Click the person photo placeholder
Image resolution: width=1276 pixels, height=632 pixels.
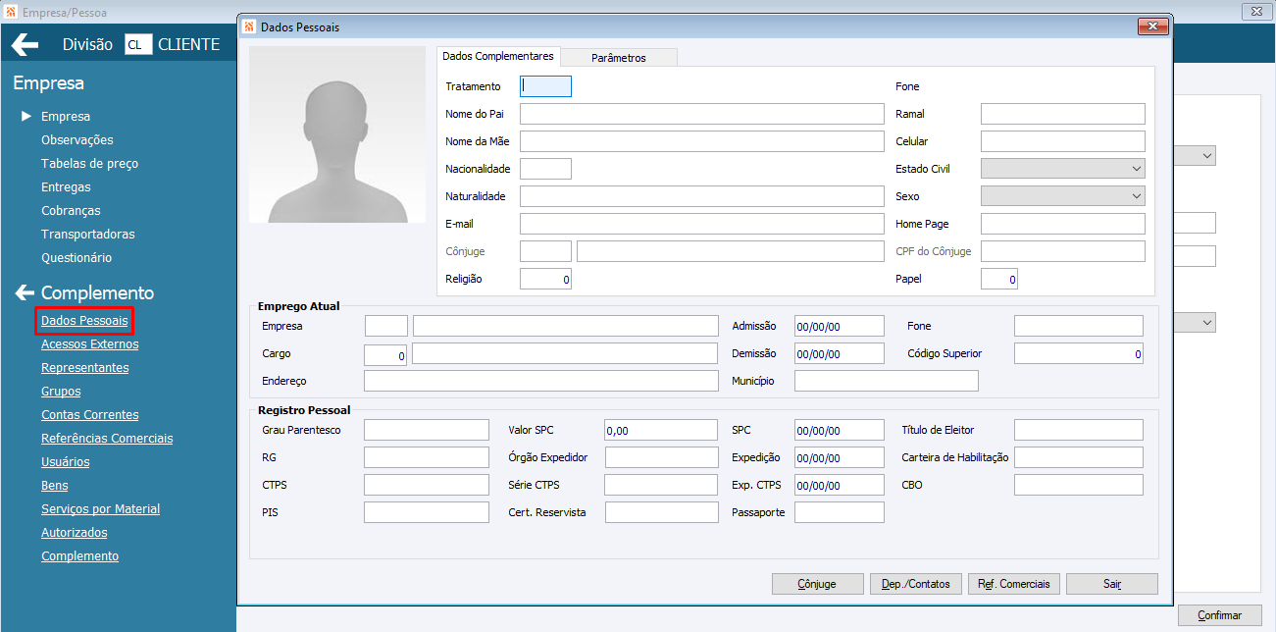[x=336, y=134]
